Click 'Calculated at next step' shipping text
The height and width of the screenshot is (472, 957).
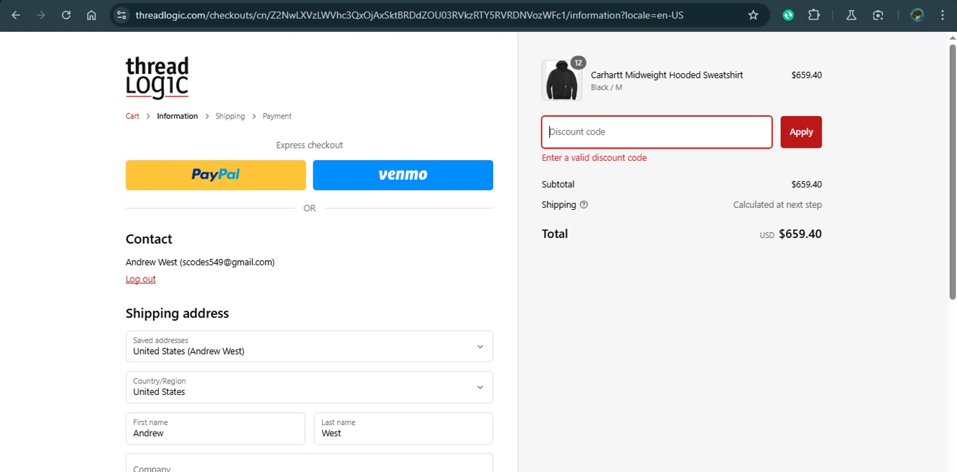click(777, 205)
